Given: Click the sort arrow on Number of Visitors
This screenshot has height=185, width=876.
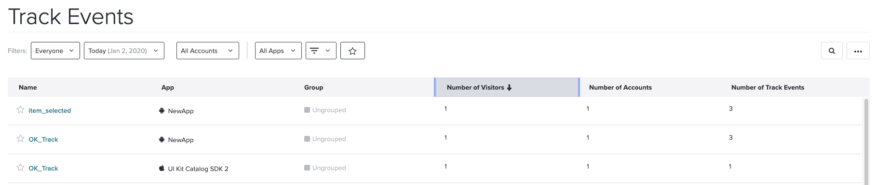Looking at the screenshot, I should point(510,88).
